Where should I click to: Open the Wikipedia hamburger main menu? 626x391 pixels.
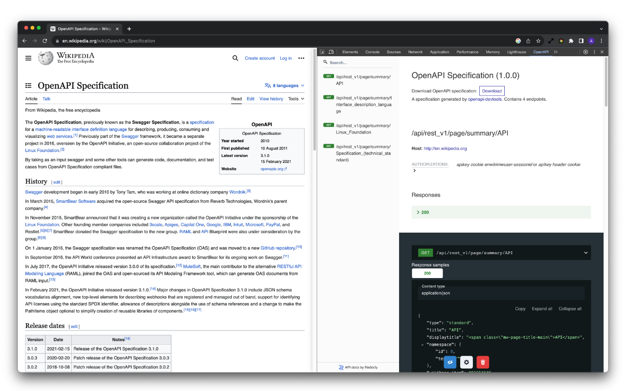pyautogui.click(x=28, y=58)
